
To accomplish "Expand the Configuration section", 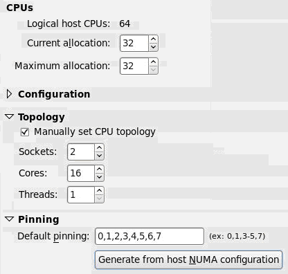I will click(9, 94).
